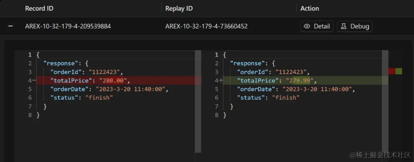The width and height of the screenshot is (414, 162).
Task: Click "status": "finish" in left pane
Action: click(82, 98)
